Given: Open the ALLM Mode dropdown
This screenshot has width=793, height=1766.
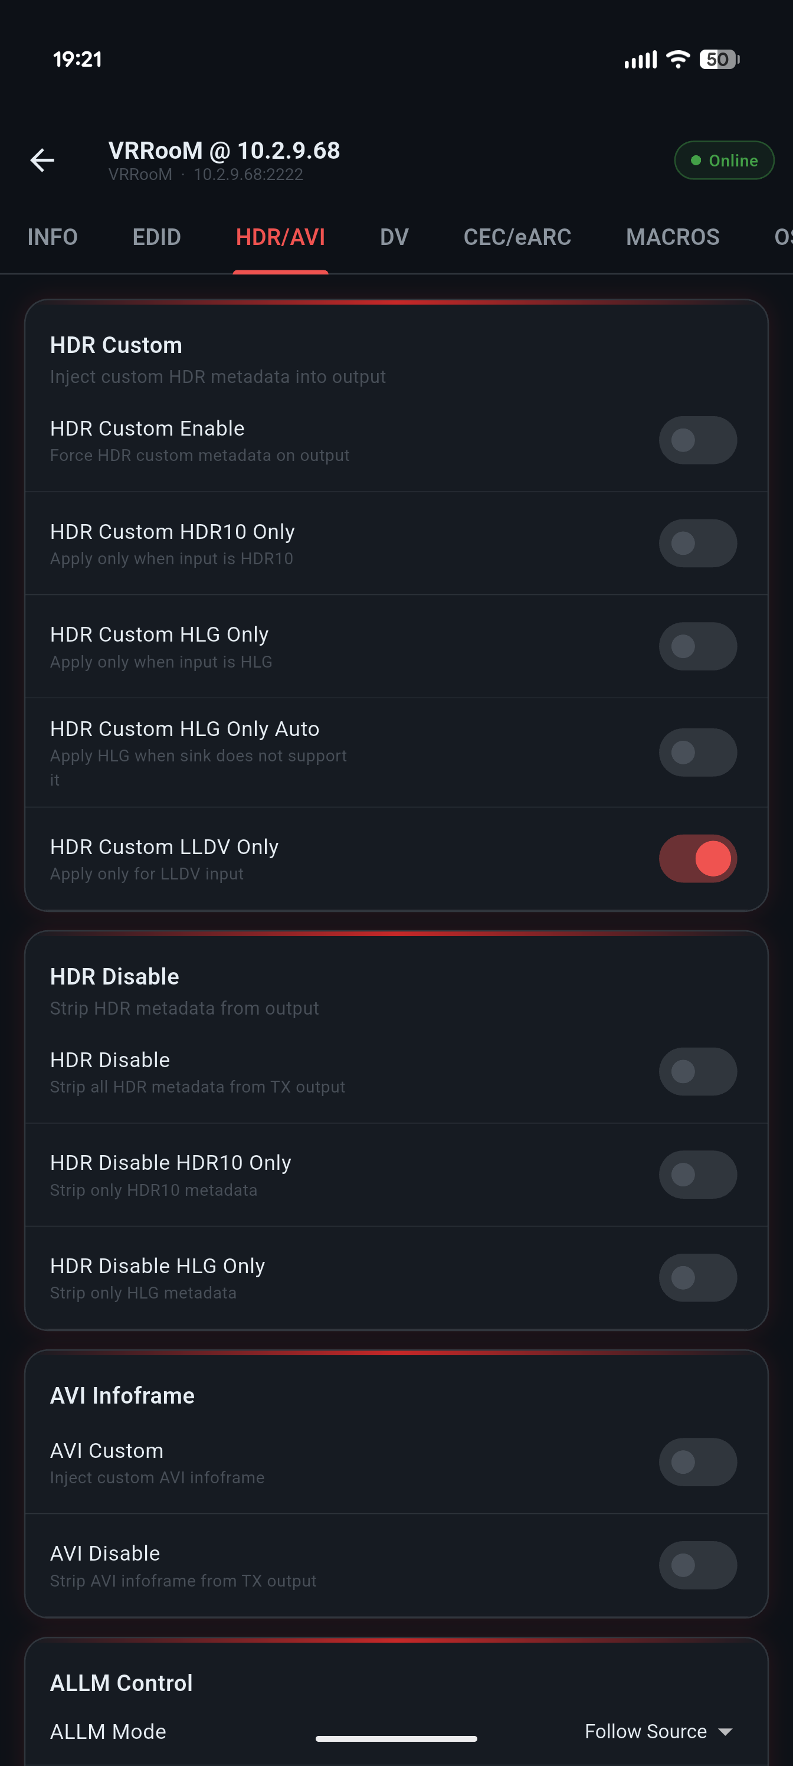Looking at the screenshot, I should click(658, 1732).
